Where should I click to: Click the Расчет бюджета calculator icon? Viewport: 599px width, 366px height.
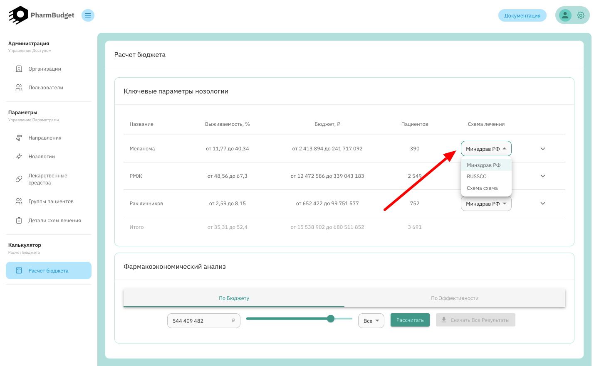point(19,271)
